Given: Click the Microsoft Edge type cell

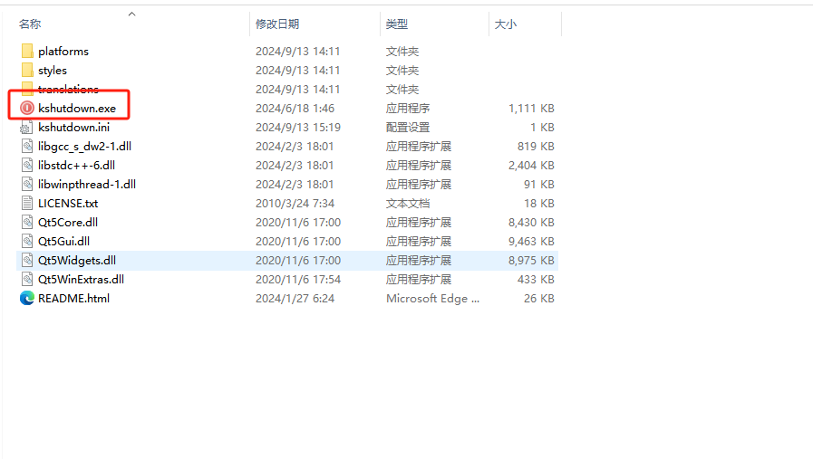Looking at the screenshot, I should (432, 299).
